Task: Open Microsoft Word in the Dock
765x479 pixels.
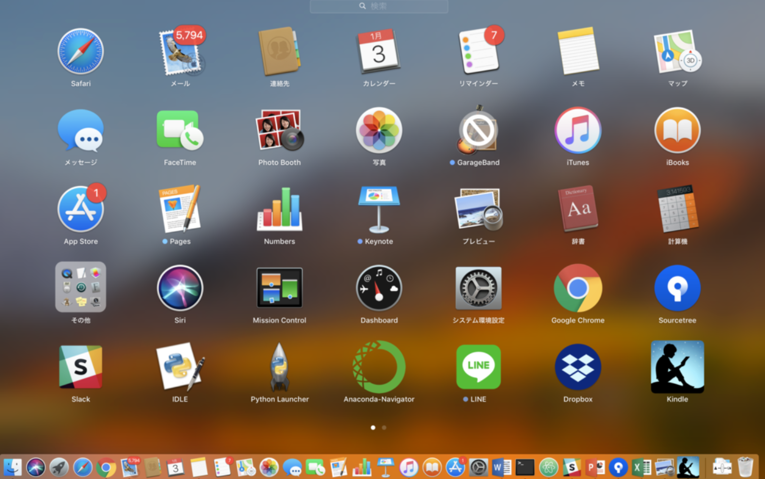Action: [x=501, y=467]
